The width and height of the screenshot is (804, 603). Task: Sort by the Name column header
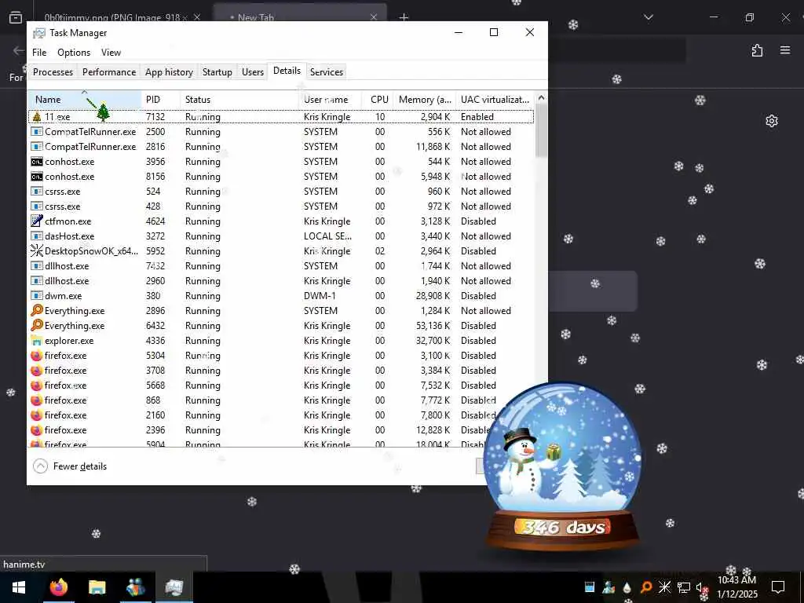(85, 100)
